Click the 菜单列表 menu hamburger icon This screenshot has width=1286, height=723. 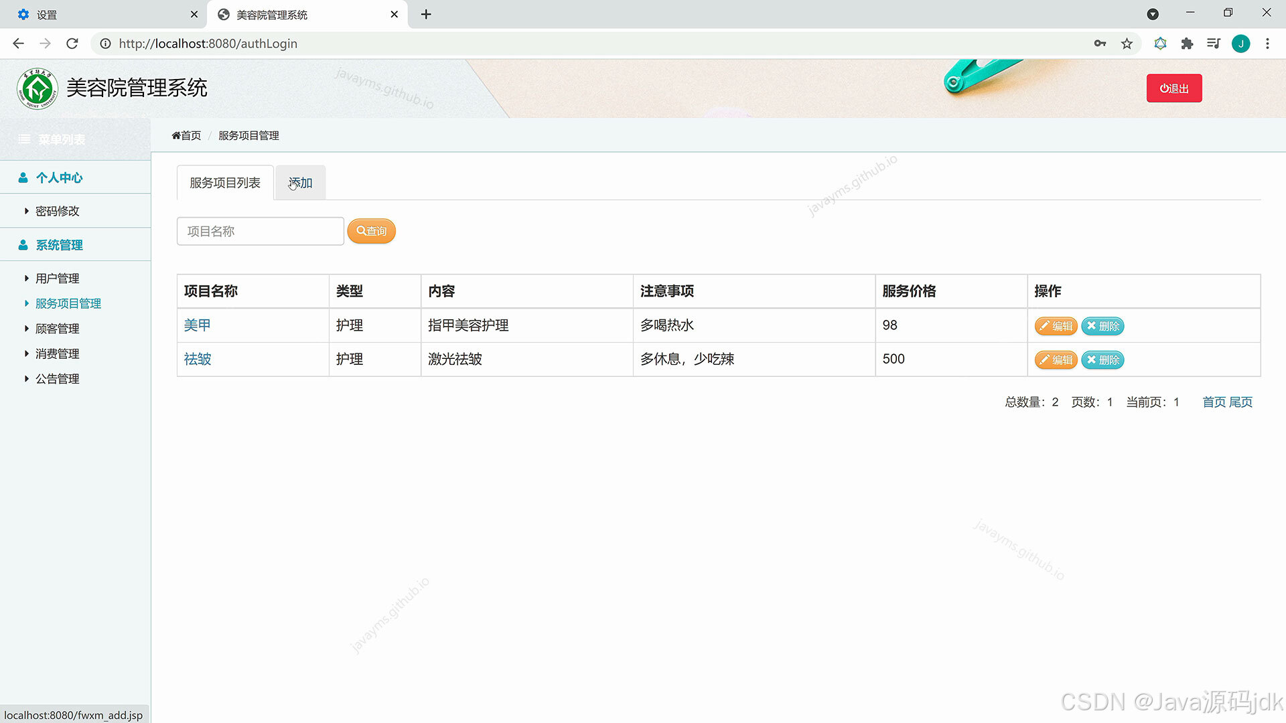pyautogui.click(x=24, y=139)
